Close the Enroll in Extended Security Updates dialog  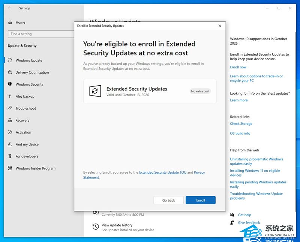coord(220,26)
